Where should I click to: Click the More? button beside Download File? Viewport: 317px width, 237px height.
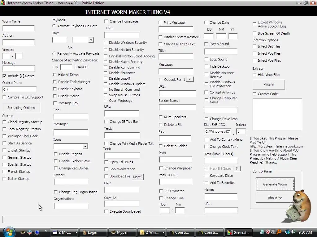(x=138, y=177)
